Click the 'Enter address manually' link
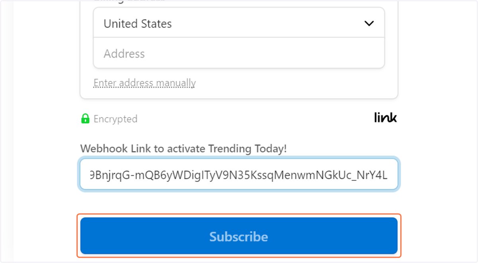 pyautogui.click(x=145, y=83)
